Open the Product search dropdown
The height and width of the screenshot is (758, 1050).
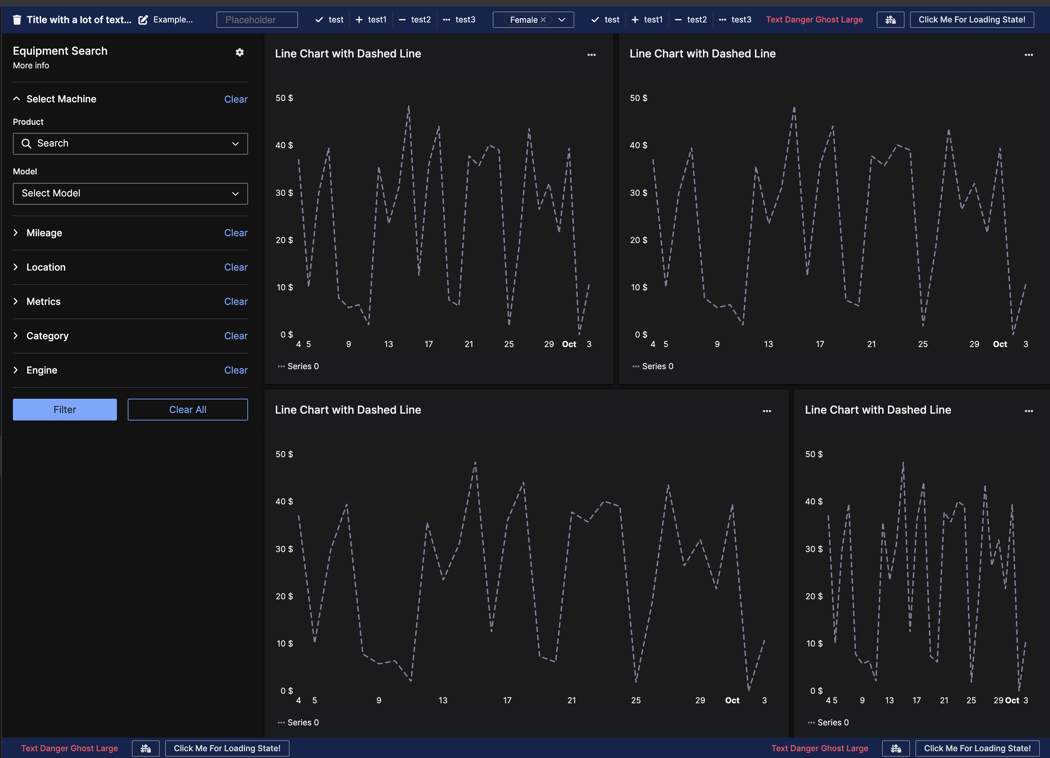click(130, 143)
